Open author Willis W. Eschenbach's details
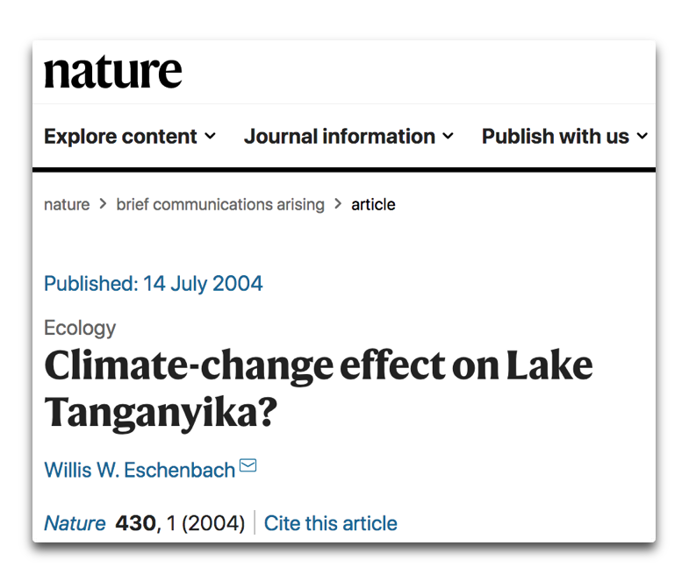The height and width of the screenshot is (581, 689). (x=140, y=470)
